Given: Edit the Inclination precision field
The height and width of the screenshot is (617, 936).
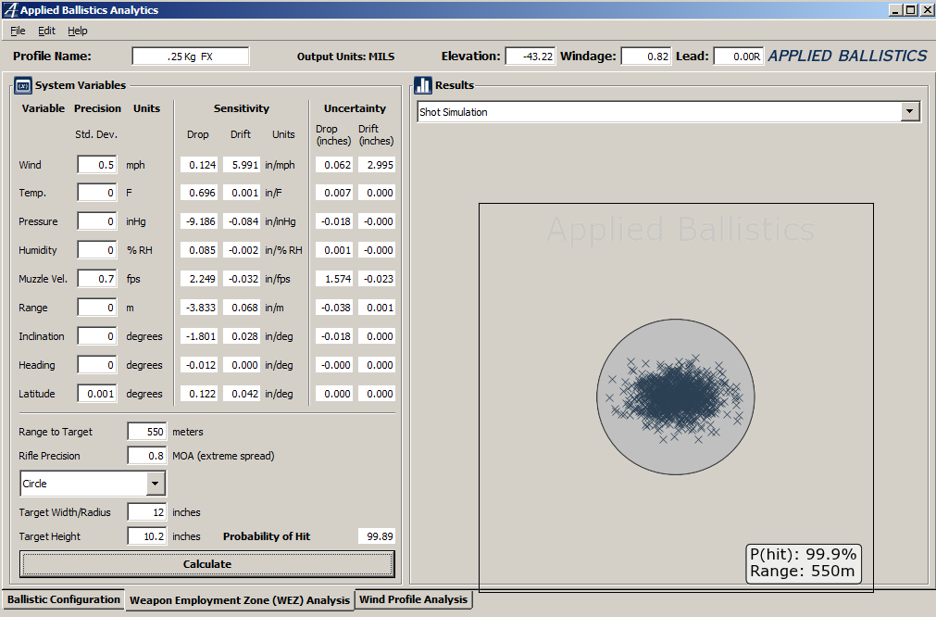Looking at the screenshot, I should (96, 336).
